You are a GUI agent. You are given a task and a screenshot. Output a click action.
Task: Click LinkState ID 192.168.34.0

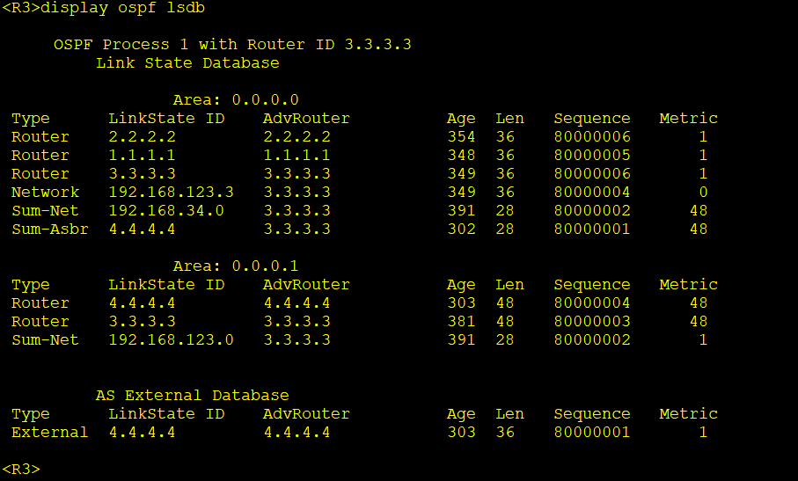[x=167, y=211]
